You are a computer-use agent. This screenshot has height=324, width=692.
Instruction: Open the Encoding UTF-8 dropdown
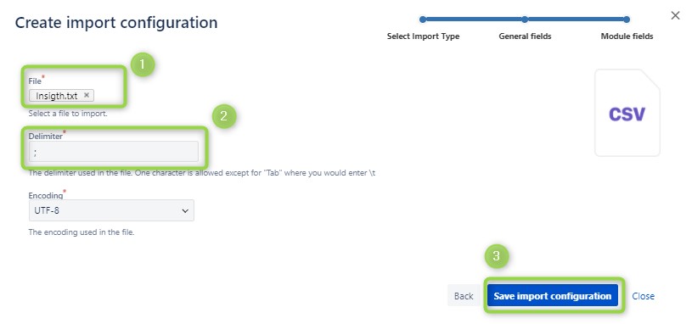pos(111,210)
